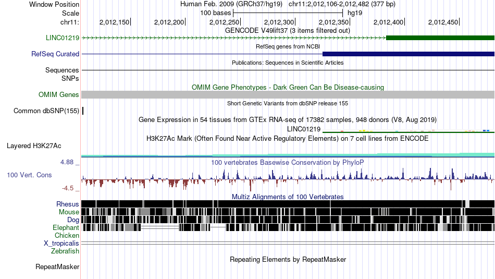This screenshot has width=495, height=279.
Task: Click the RepeatMasker track label
Action: (57, 267)
